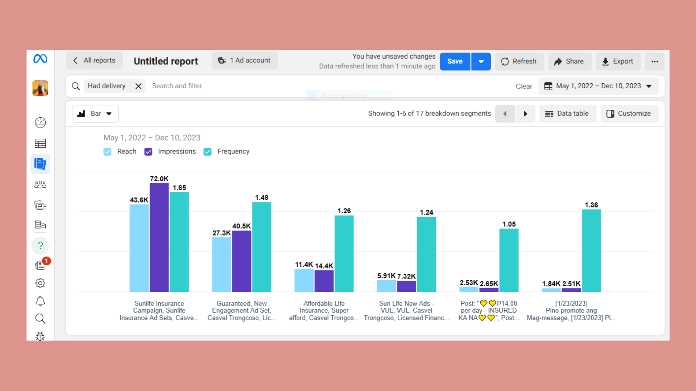Image resolution: width=696 pixels, height=391 pixels.
Task: Click the Showing 1-6 of 17 breakdown segments text
Action: tap(430, 114)
